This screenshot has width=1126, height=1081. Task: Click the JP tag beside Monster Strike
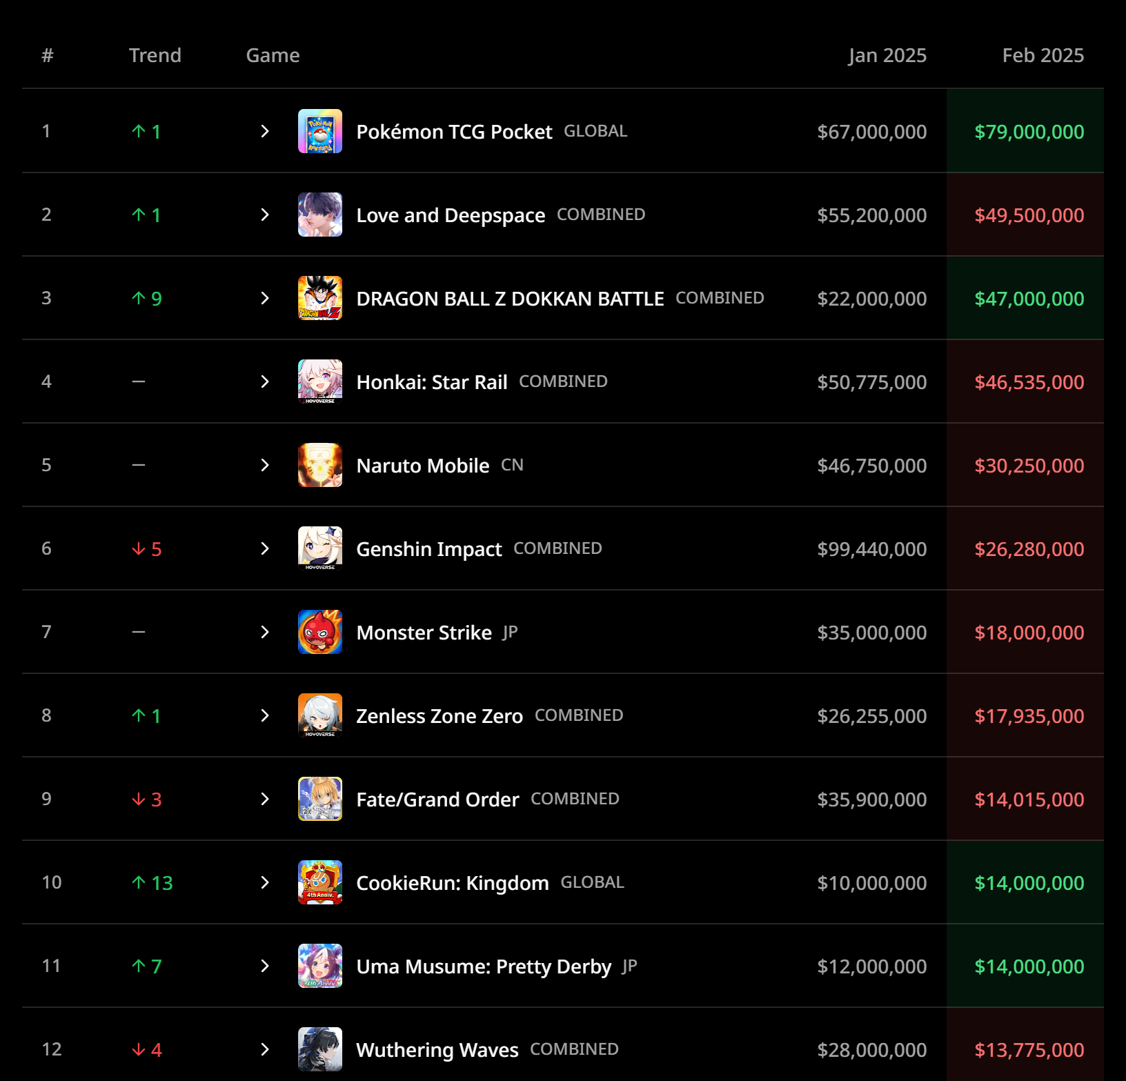(x=510, y=632)
